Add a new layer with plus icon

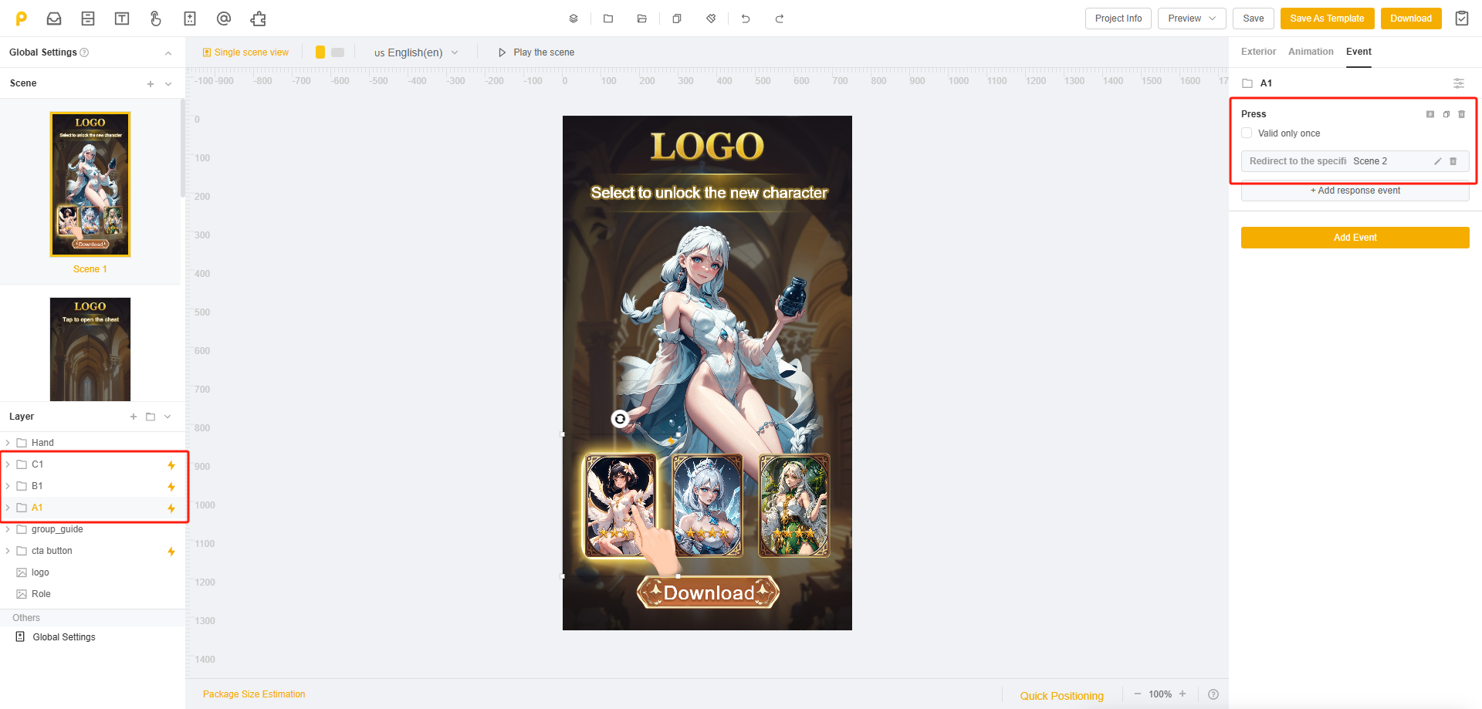[134, 417]
